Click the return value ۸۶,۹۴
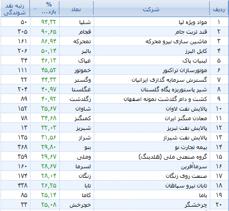 tap(49, 42)
